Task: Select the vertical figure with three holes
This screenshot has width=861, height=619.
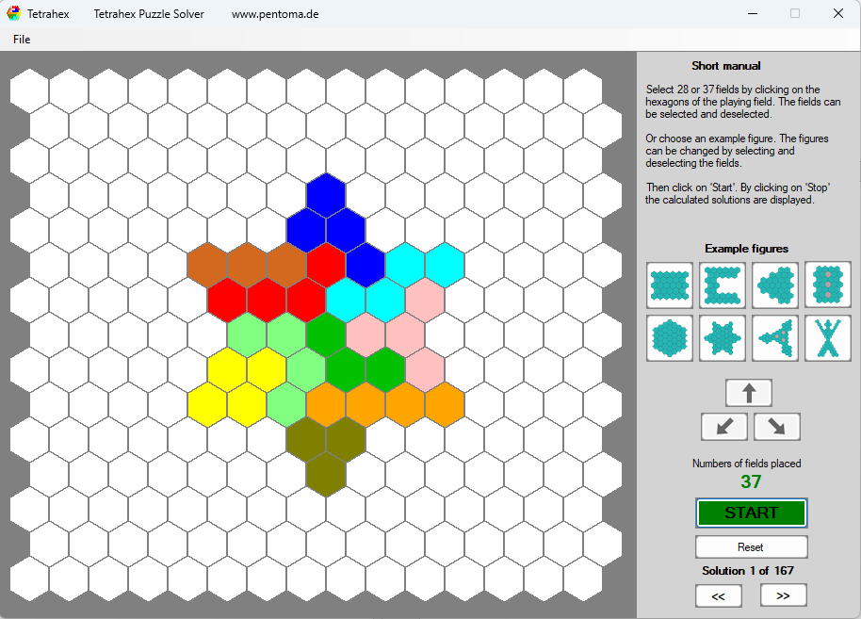Action: (x=826, y=285)
